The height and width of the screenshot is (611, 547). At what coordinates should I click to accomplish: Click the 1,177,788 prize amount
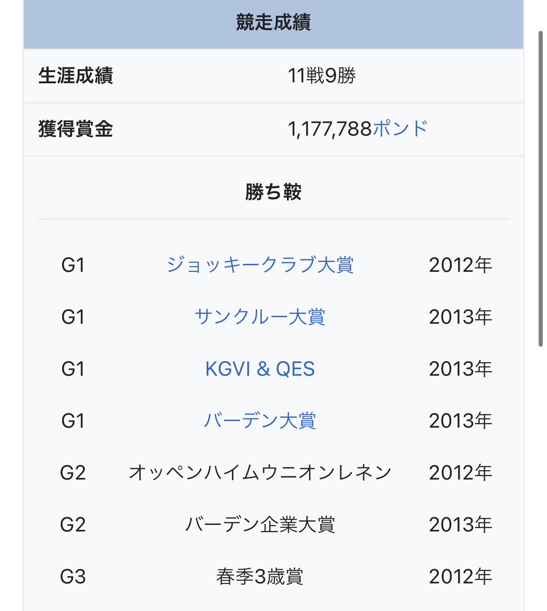coord(330,129)
